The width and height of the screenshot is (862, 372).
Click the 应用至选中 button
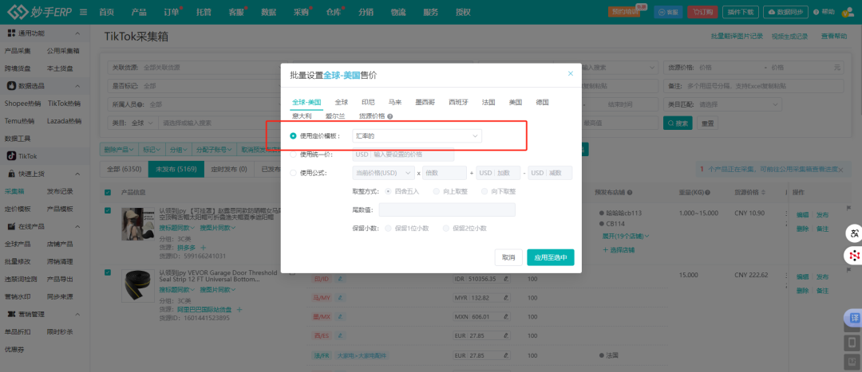coord(550,257)
